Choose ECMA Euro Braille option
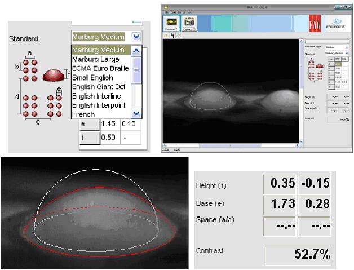This screenshot has height=270, width=354. [99, 68]
